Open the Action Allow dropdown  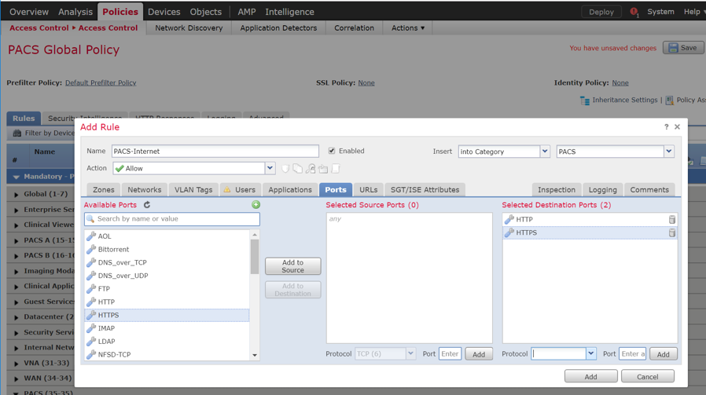point(270,168)
